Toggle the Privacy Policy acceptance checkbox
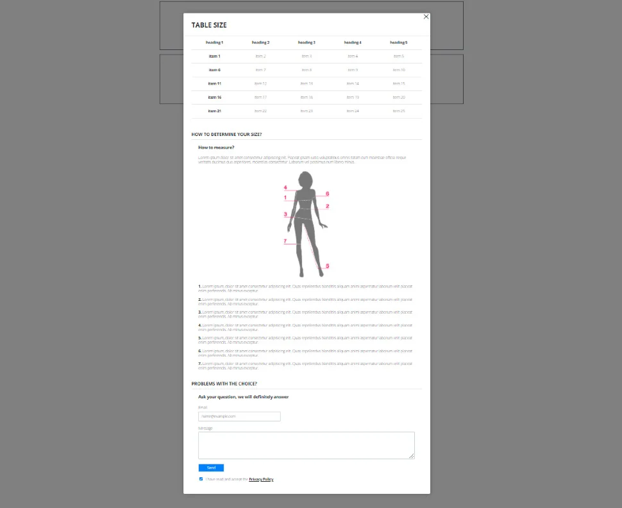 201,479
